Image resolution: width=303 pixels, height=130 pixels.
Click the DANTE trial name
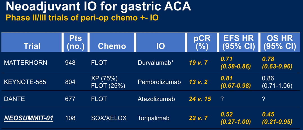pos(14,99)
